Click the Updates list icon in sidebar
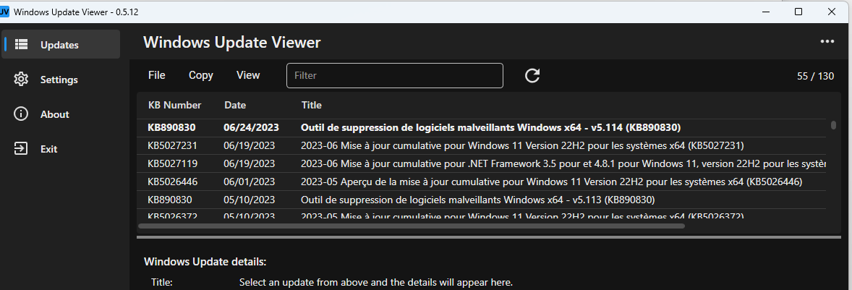 pyautogui.click(x=21, y=44)
